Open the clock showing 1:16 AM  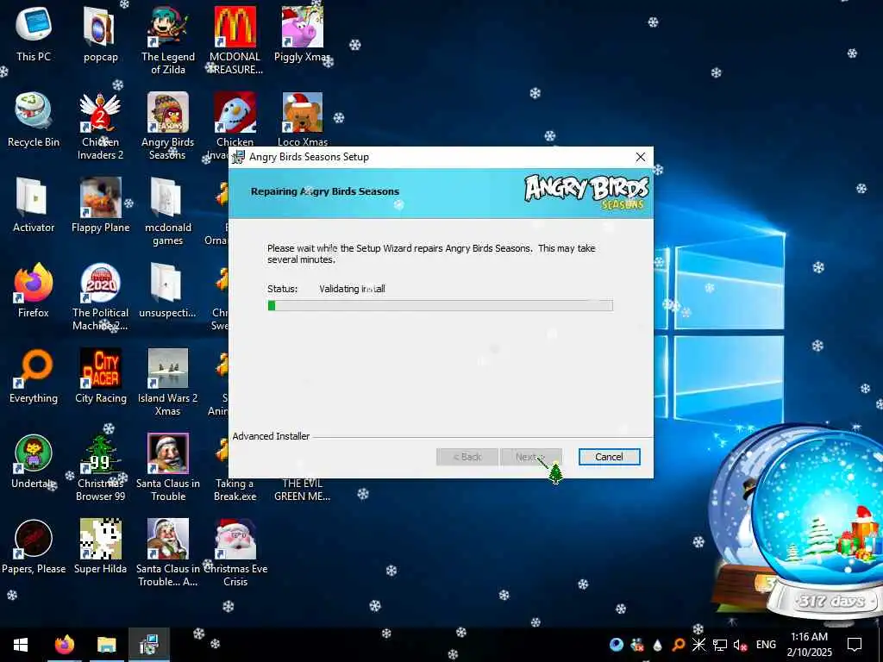coord(809,645)
